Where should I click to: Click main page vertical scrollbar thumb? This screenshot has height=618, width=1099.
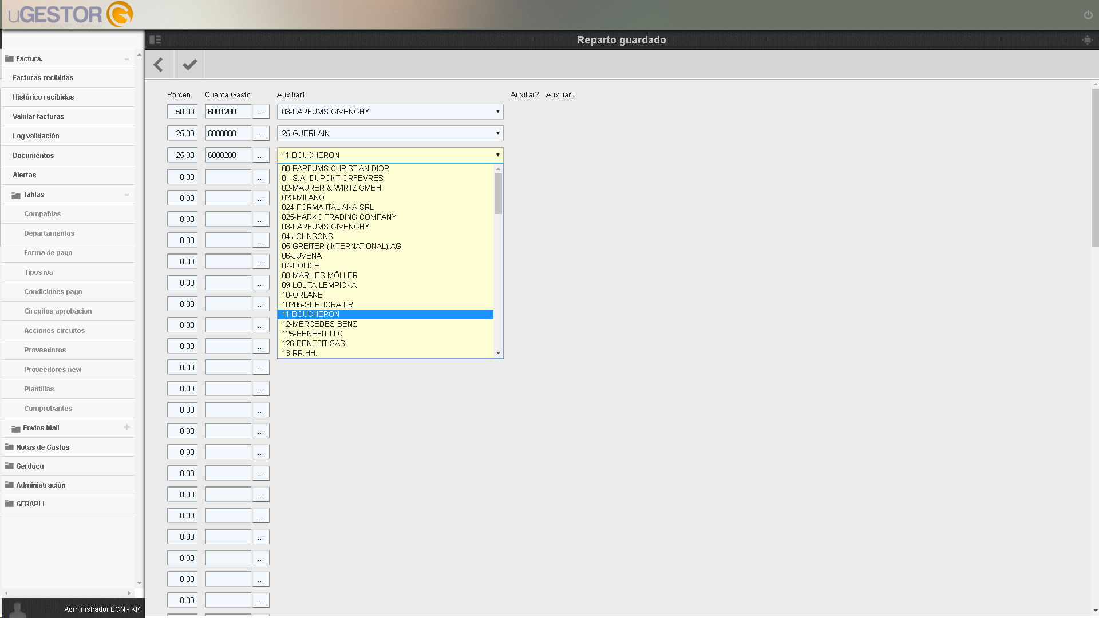(x=1095, y=168)
